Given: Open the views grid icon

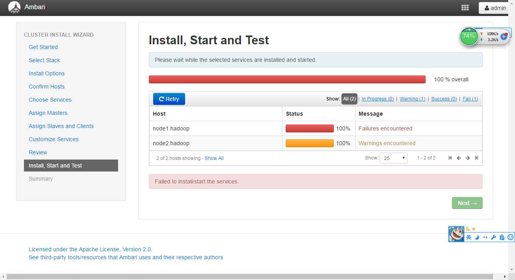Looking at the screenshot, I should 465,8.
